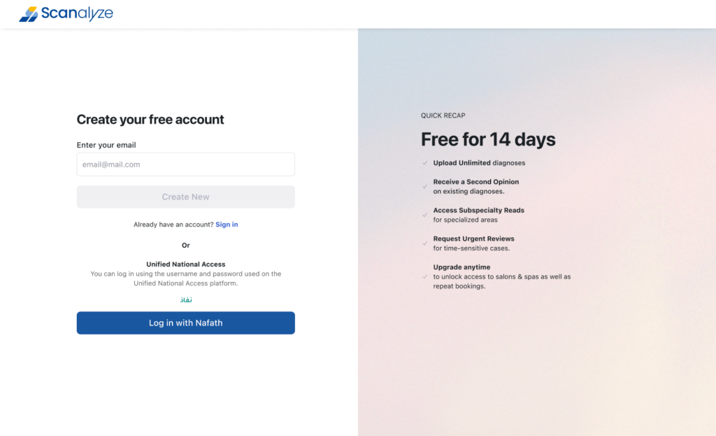Click the Already have an account text

[173, 225]
